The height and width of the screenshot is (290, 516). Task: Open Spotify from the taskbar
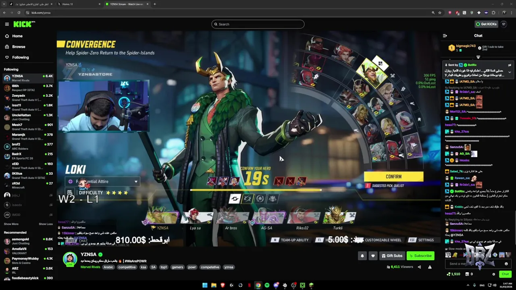click(x=267, y=285)
